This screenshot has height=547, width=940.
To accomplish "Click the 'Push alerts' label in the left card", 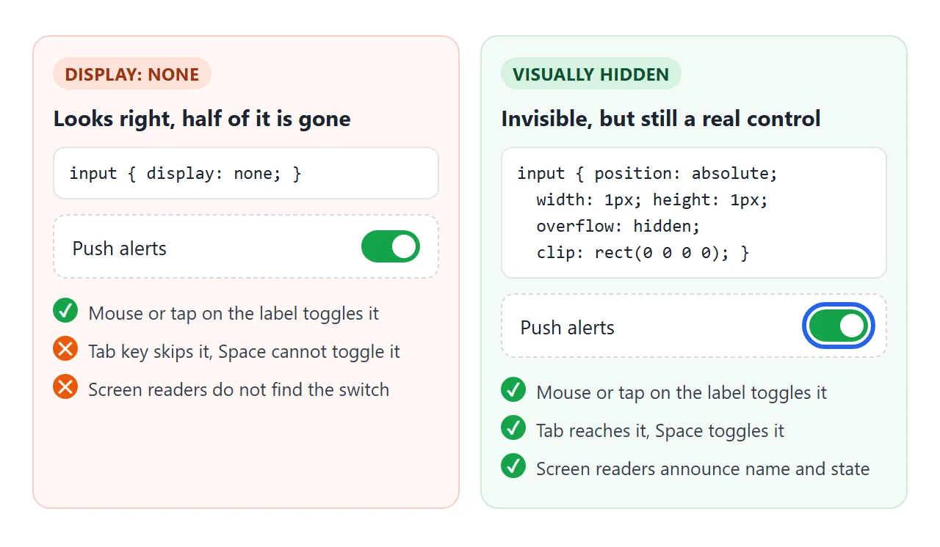I will pos(120,249).
